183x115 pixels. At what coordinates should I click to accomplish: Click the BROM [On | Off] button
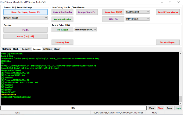coord(25,36)
